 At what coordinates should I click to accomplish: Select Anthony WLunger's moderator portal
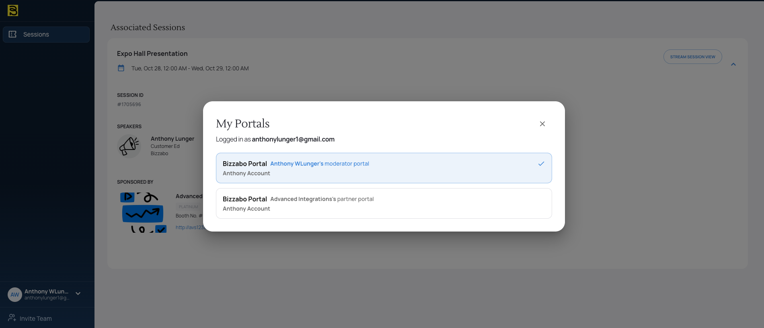point(384,168)
